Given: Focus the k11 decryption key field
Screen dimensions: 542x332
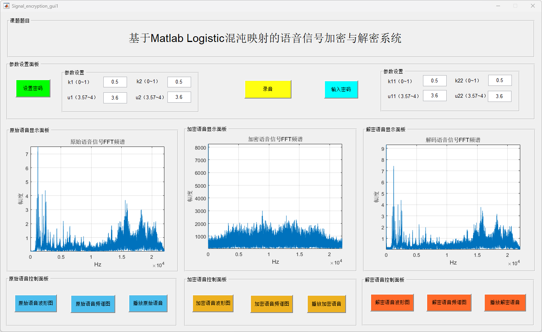Looking at the screenshot, I should [x=434, y=81].
